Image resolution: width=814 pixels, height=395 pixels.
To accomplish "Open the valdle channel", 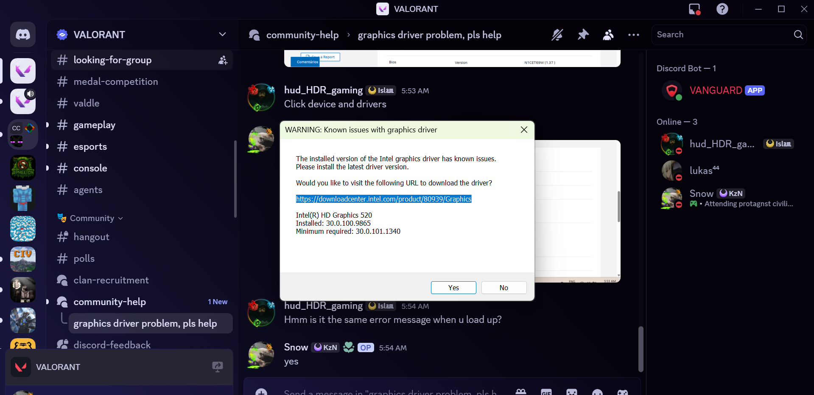I will coord(142,103).
